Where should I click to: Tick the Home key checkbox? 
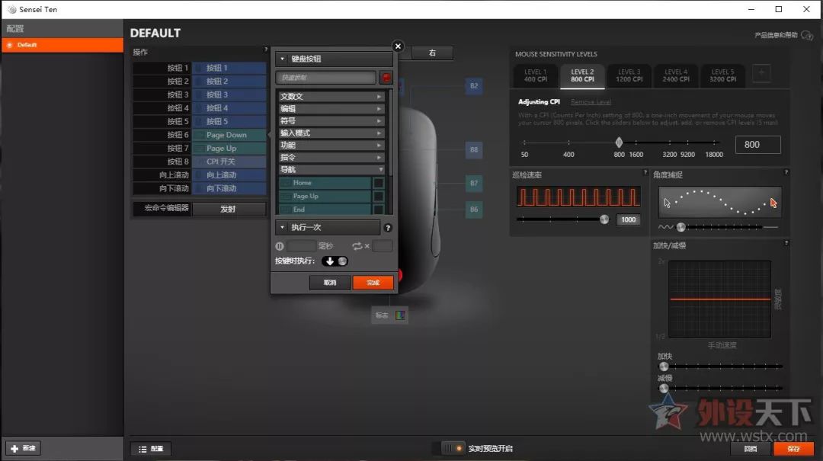[378, 183]
